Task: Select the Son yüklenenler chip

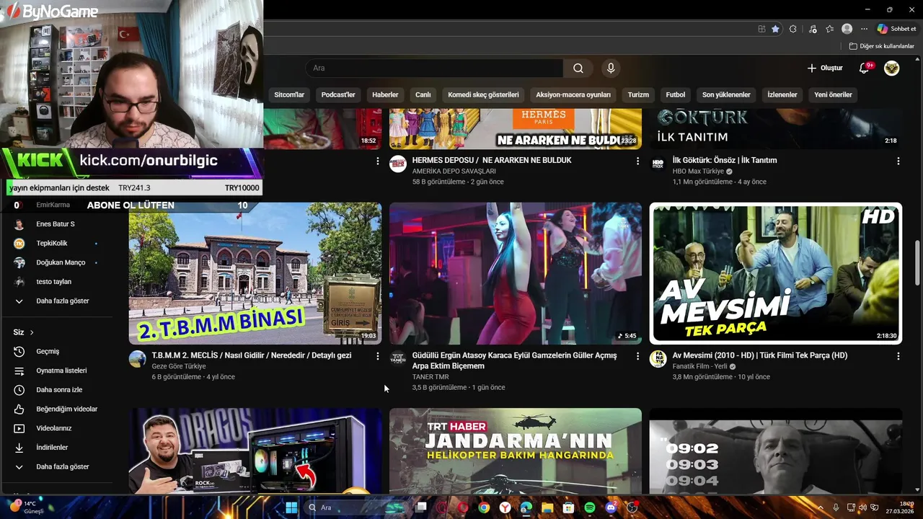Action: pos(726,94)
